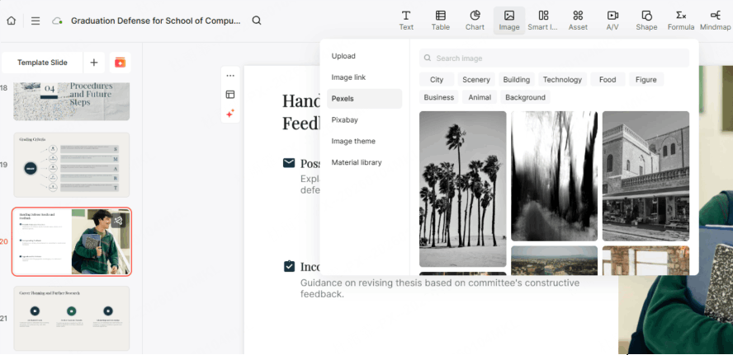
Task: Filter images by the Figure tag
Action: pos(646,80)
